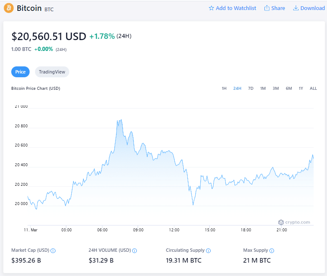Click the 11. Mar x-axis label
This screenshot has width=327, height=276.
(31, 230)
